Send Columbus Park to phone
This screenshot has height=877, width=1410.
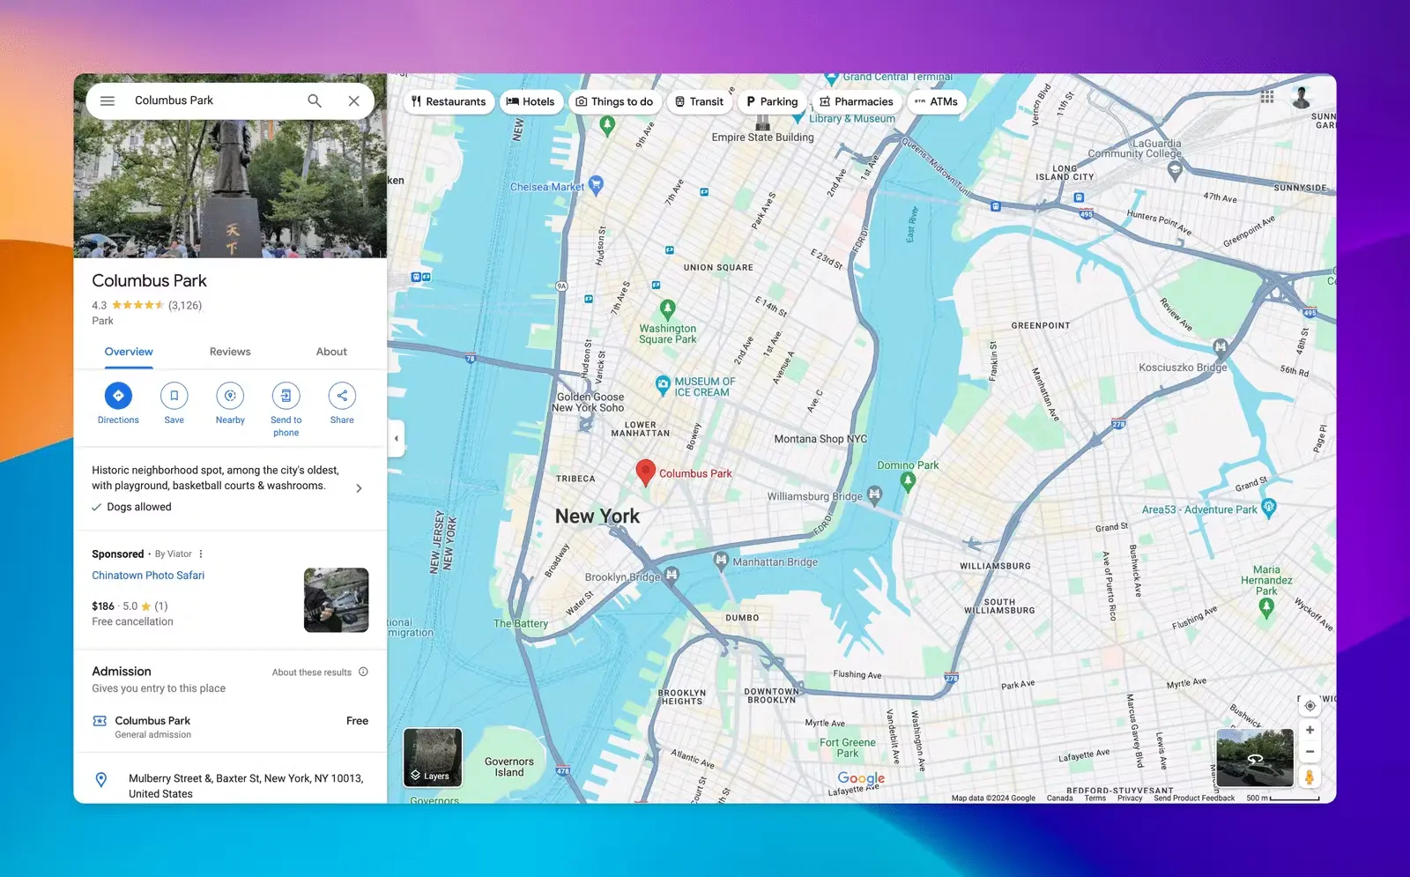[286, 396]
